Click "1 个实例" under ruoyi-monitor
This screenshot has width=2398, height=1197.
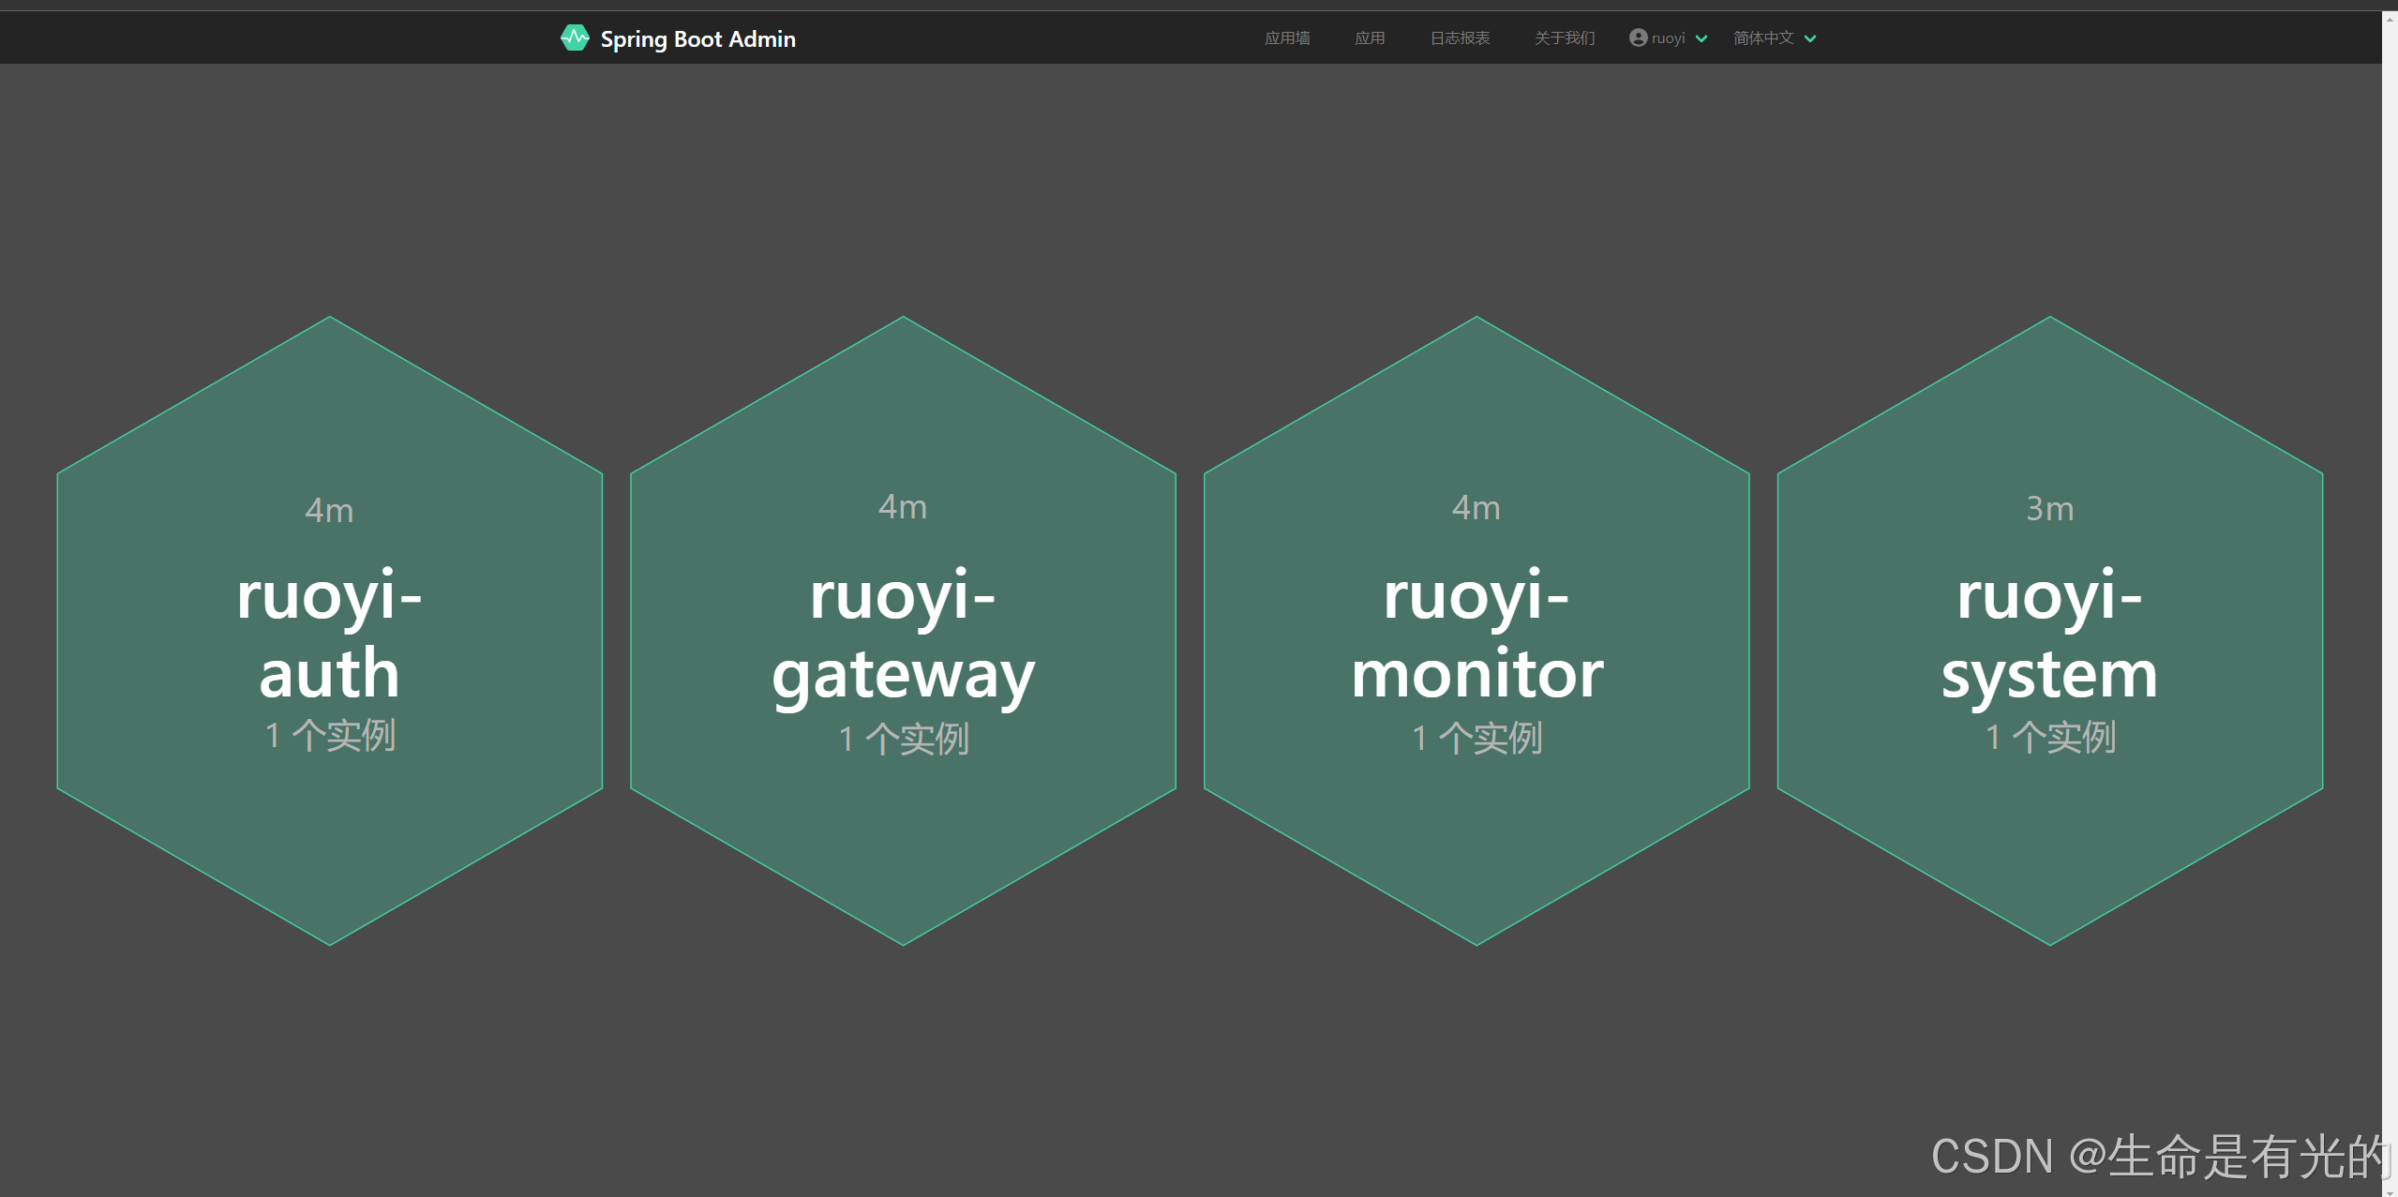(x=1477, y=739)
